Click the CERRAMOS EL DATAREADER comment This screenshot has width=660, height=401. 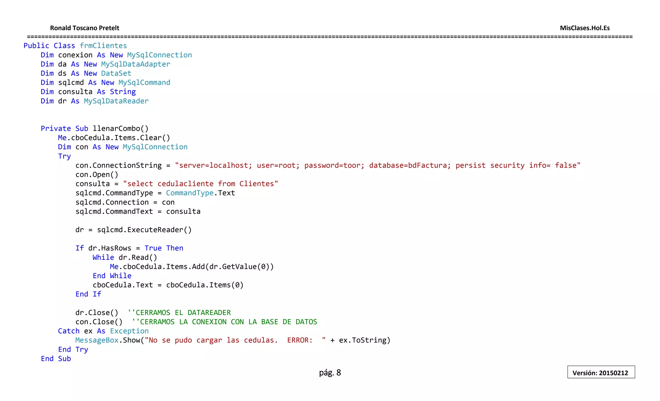[x=179, y=313]
